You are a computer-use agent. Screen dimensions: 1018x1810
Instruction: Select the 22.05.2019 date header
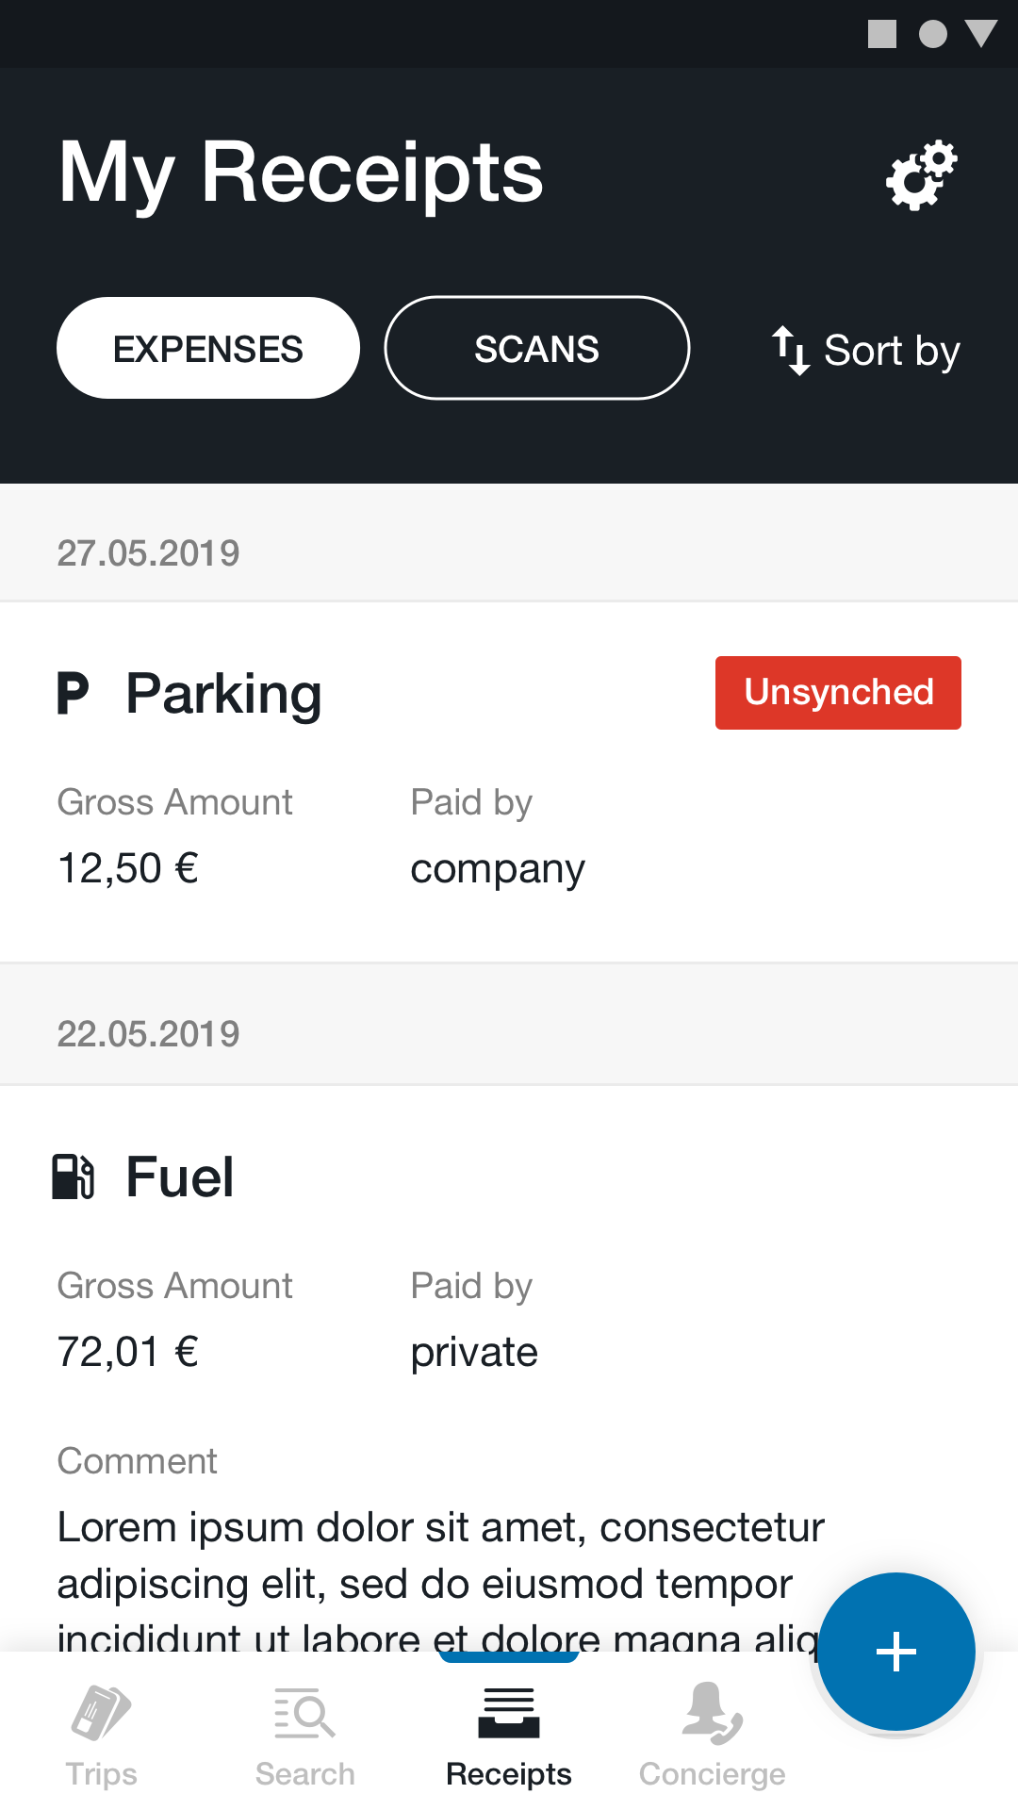[149, 1034]
